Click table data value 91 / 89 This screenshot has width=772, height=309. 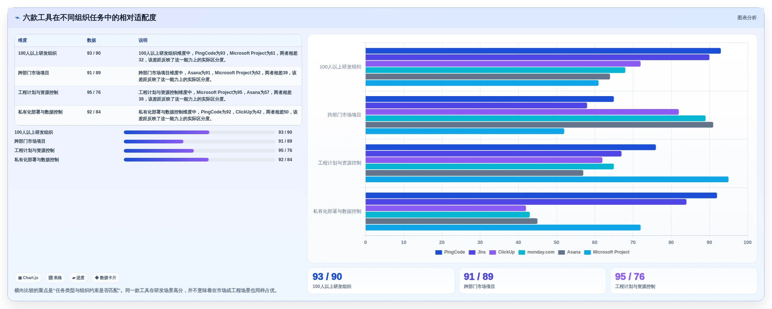click(94, 73)
